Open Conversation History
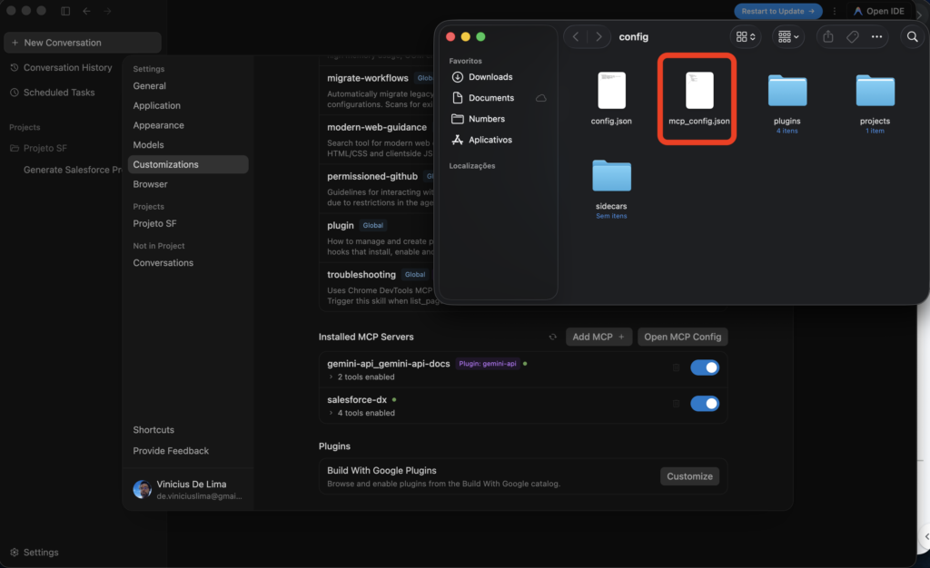This screenshot has height=568, width=930. [x=62, y=67]
